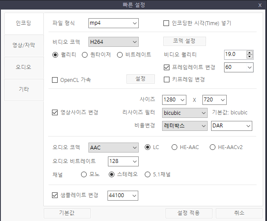Screen dimensions: 267x221
Task: Toggle 영상사이즈 변경 checkbox
Action: (x=55, y=112)
